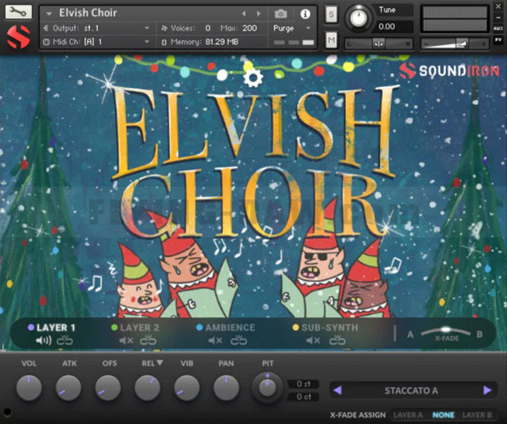Unmute the Ambience speaker icon

click(x=215, y=341)
